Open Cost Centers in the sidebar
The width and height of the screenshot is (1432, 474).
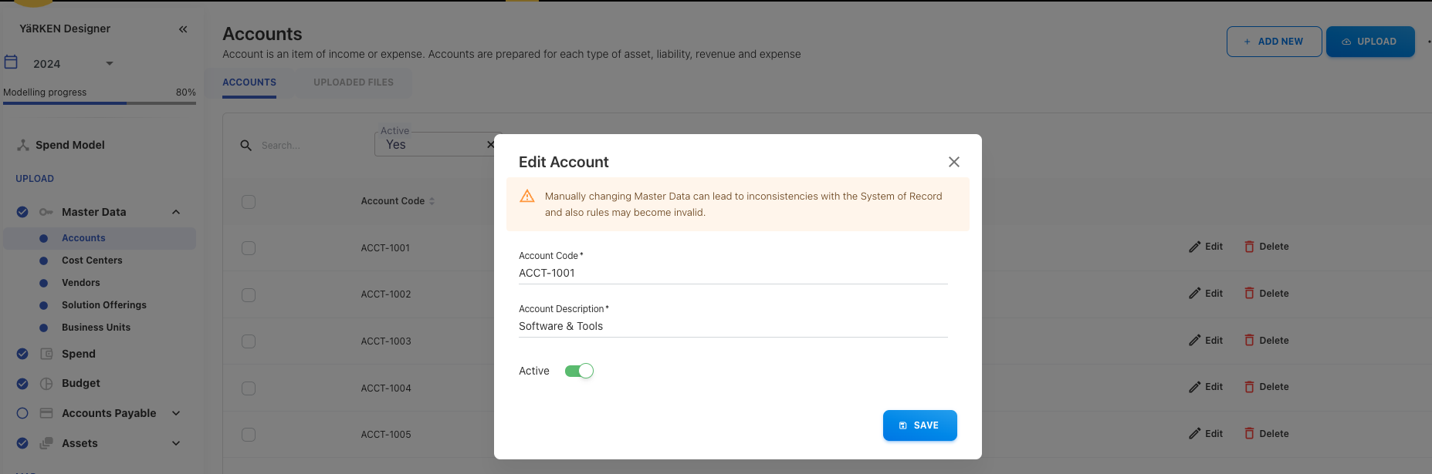[x=92, y=261]
